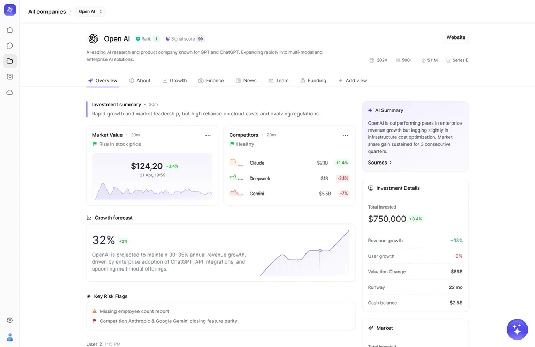535x347 pixels.
Task: Select the Gemini competitor row
Action: 289,194
